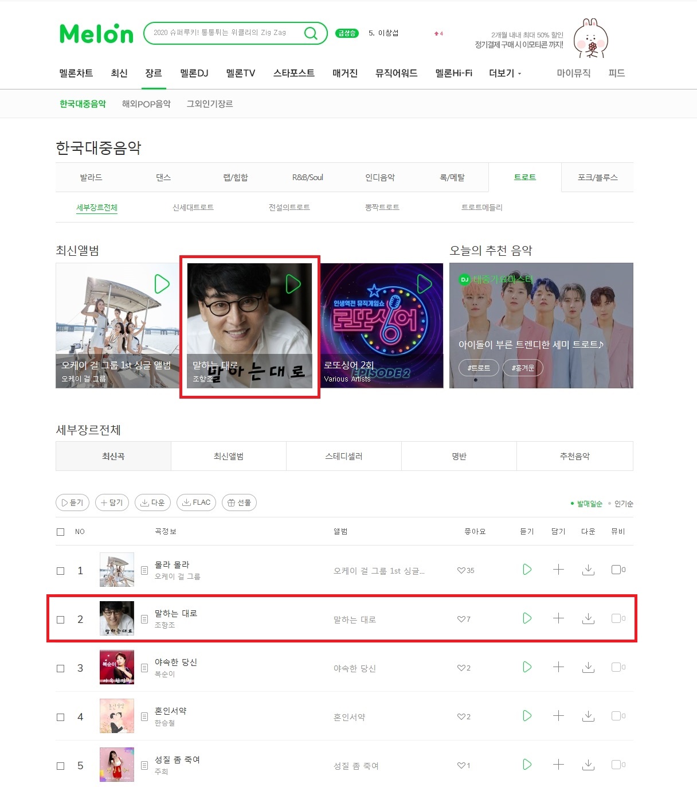
Task: Select the 스테디셀러 tab
Action: click(344, 456)
